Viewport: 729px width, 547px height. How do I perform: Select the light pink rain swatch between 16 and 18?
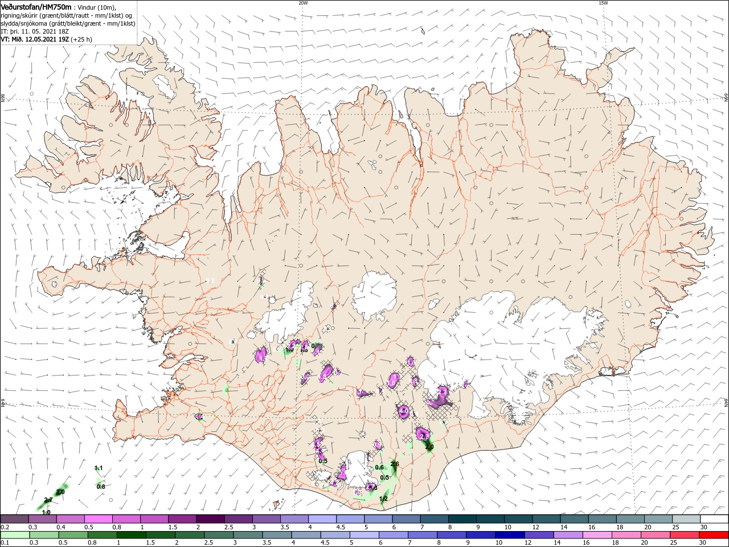pos(597,535)
